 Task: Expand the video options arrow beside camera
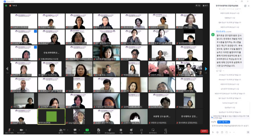pyautogui.click(x=26, y=130)
